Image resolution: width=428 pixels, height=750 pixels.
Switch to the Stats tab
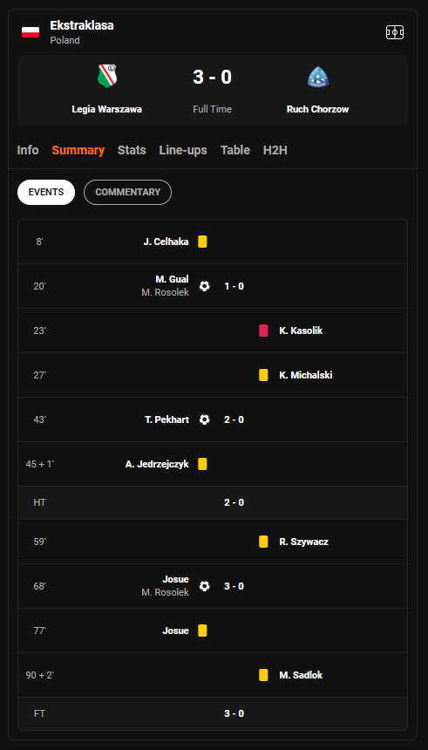tap(132, 150)
